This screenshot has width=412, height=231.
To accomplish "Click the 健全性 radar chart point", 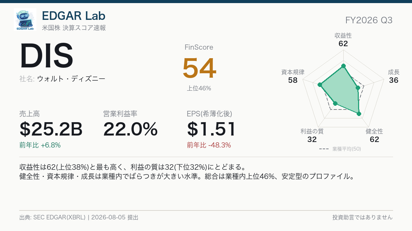I will point(359,114).
